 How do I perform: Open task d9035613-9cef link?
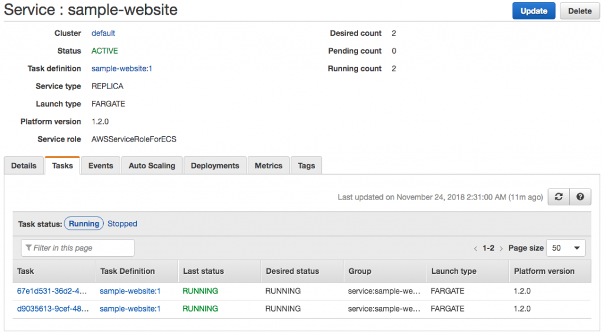coord(52,309)
